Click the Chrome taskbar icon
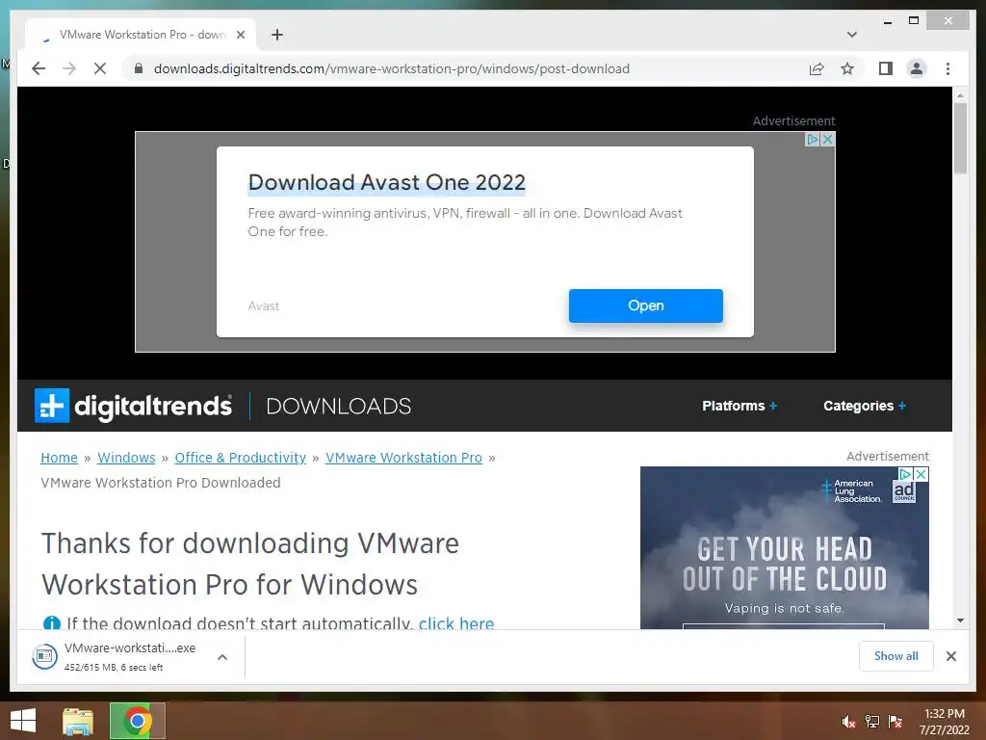 (137, 721)
